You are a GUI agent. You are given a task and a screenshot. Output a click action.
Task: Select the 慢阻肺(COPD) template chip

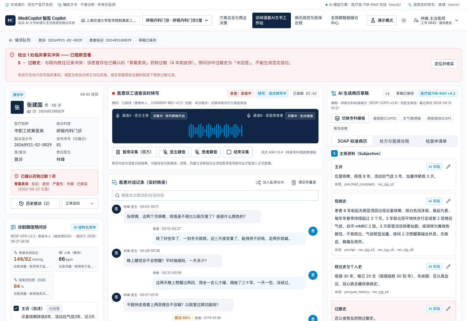pos(385,118)
